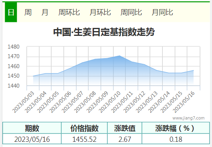Click x-axis date 2023/05/07
Viewport: 212px width, 147px height.
73,102
